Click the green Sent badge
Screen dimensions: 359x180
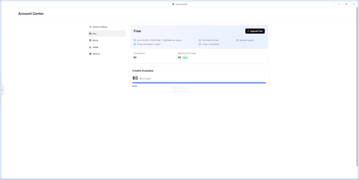coord(185,58)
